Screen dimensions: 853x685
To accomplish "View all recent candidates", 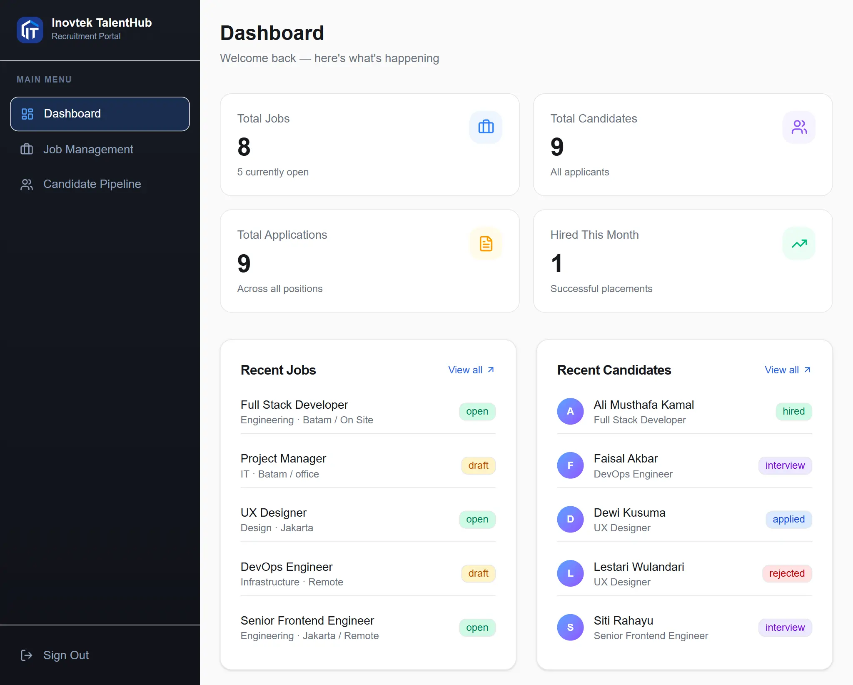I will (x=788, y=370).
